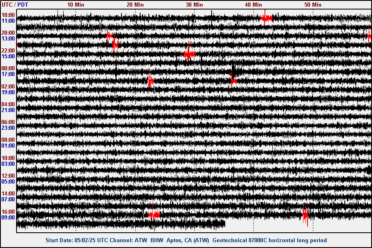Select the 15:00 PDT time label
The image size is (372, 248).
tap(8, 57)
